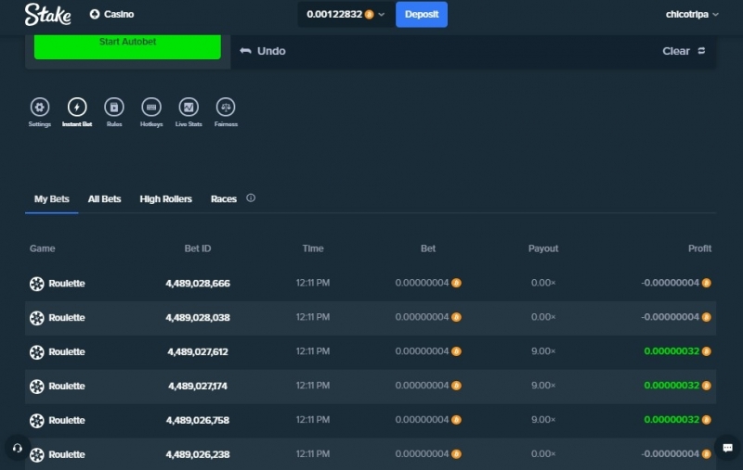This screenshot has width=743, height=470.
Task: Open bet ID 4,489,027,612
Action: pyautogui.click(x=198, y=351)
